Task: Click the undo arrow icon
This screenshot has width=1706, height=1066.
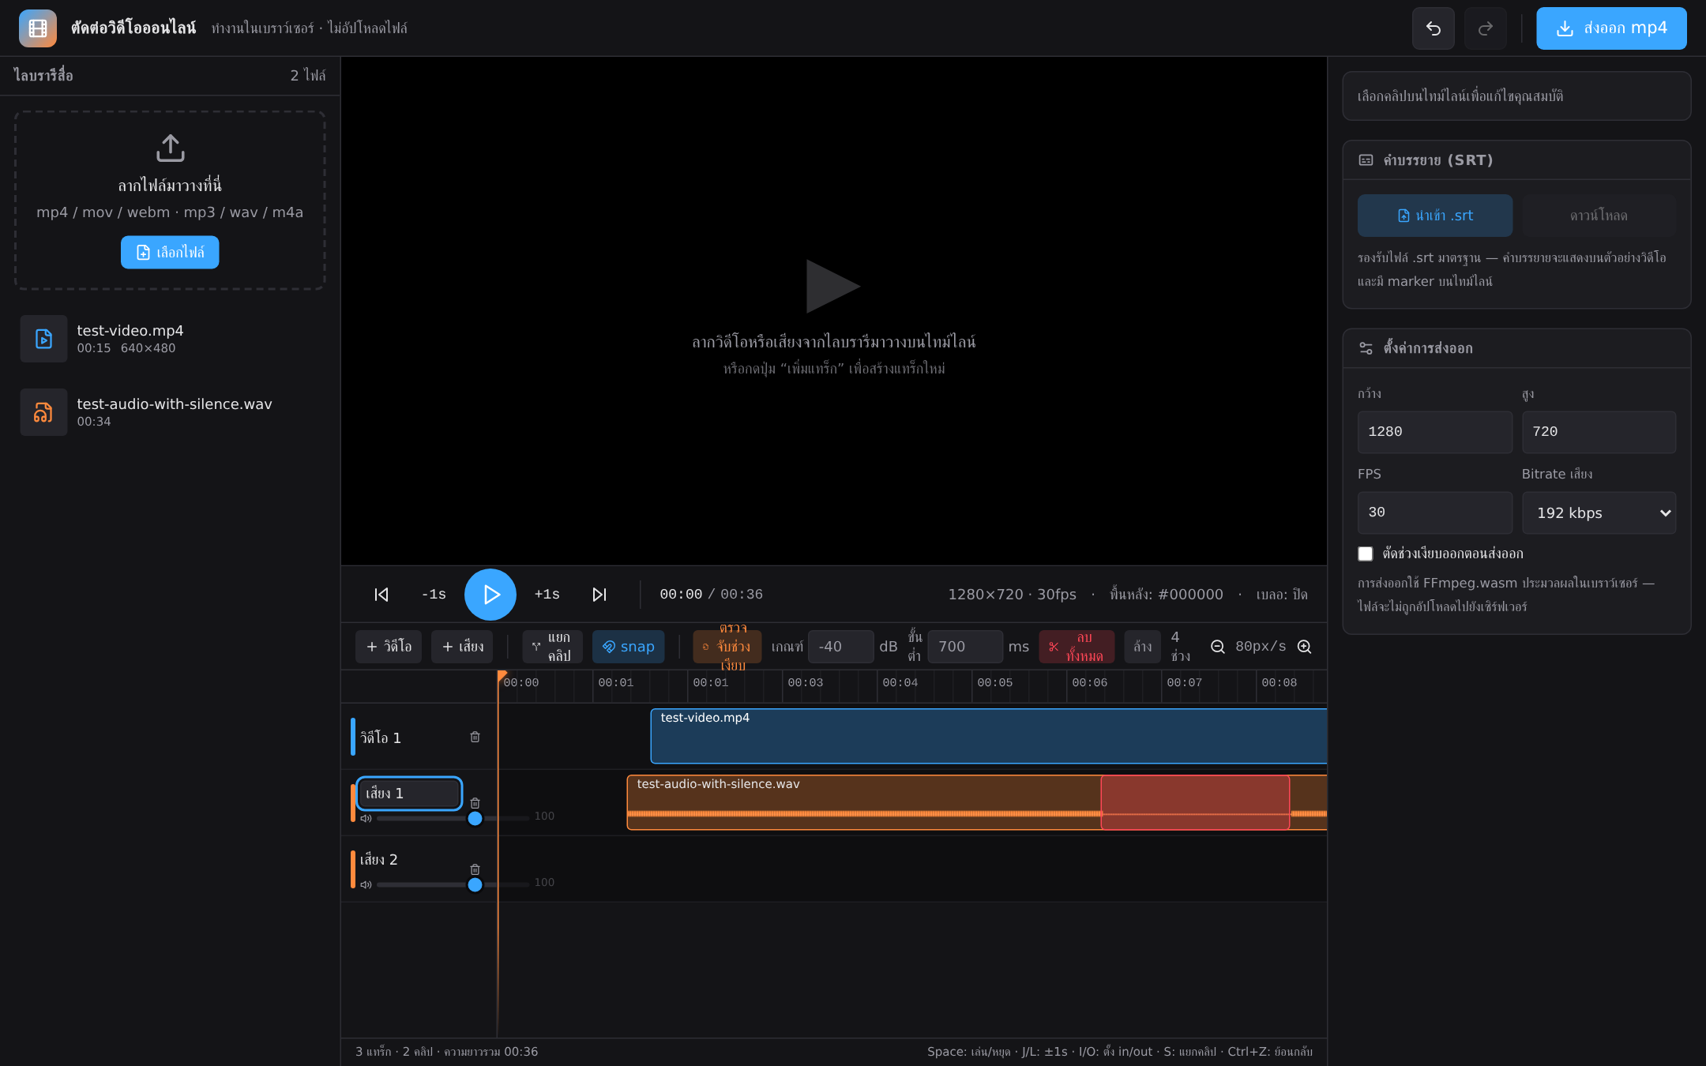Action: pyautogui.click(x=1433, y=28)
